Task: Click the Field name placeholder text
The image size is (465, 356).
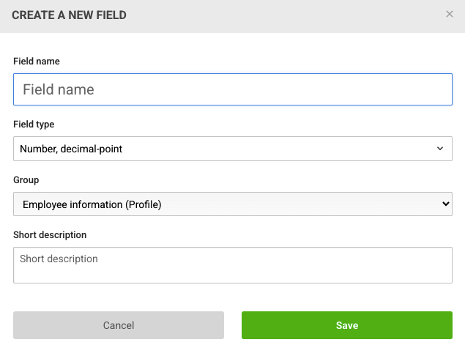Action: [x=59, y=89]
